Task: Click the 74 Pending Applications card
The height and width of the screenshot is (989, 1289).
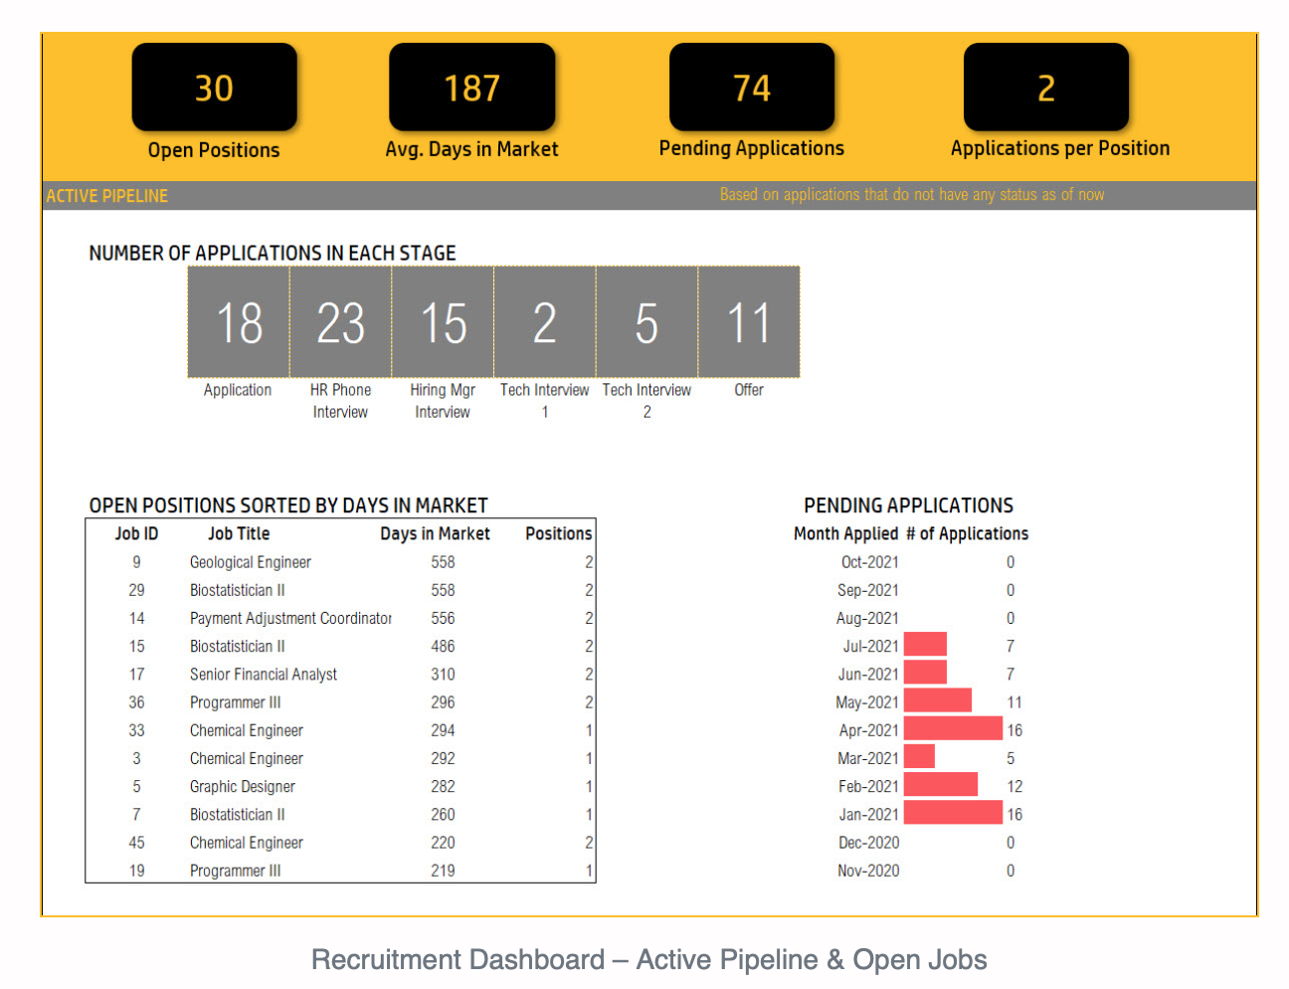Action: pos(752,88)
